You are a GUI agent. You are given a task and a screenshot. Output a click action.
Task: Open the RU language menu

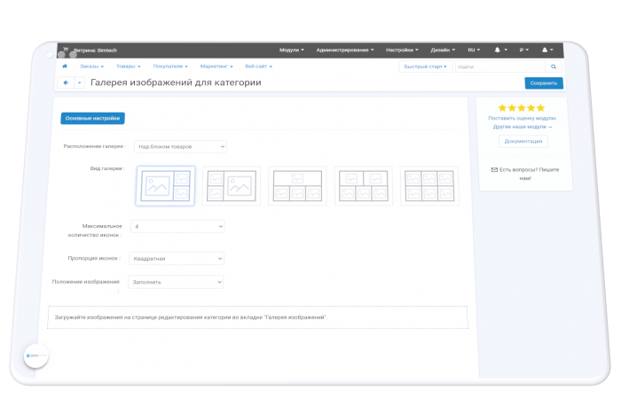pos(474,50)
